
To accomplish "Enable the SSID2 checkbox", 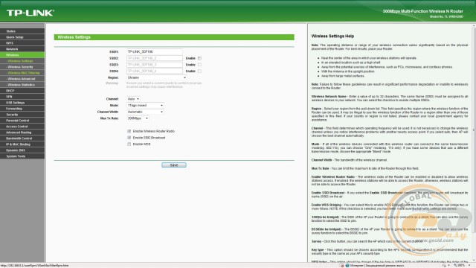I will (200, 58).
